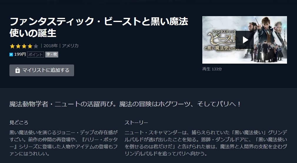Select the ストーリー section heading

[136, 123]
